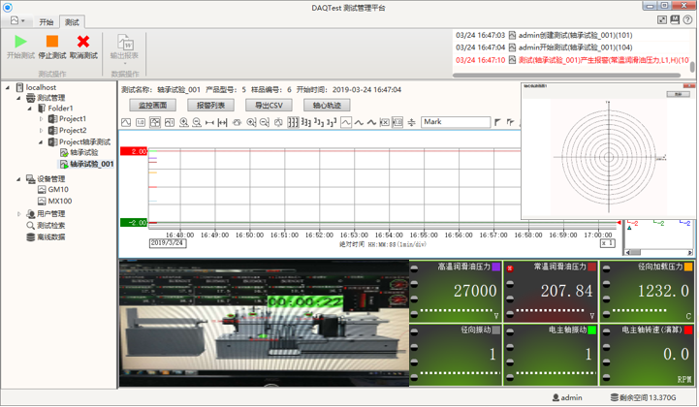699x407 pixels.
Task: Click the first zoom-out magnifier in chart toolbar
Action: coord(197,122)
